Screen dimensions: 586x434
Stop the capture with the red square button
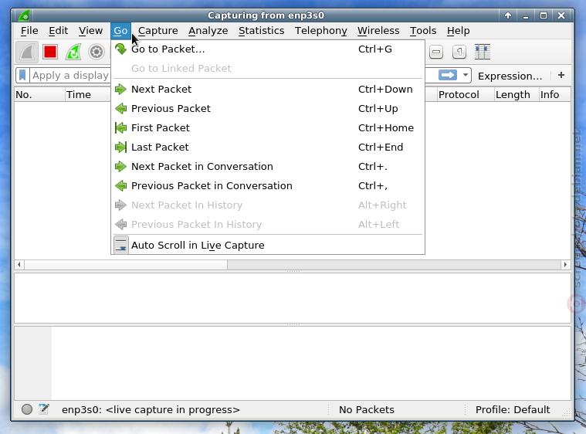point(50,52)
